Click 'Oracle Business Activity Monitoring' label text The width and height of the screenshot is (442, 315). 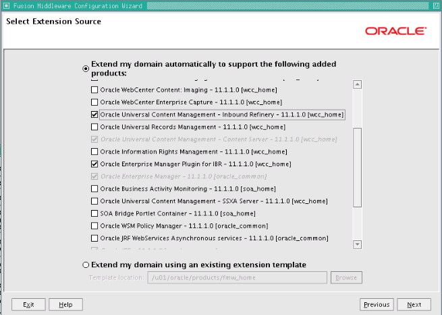click(x=188, y=188)
